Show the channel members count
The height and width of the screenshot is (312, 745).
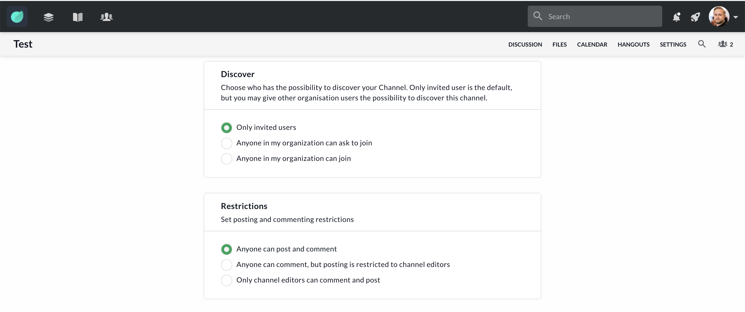coord(725,44)
